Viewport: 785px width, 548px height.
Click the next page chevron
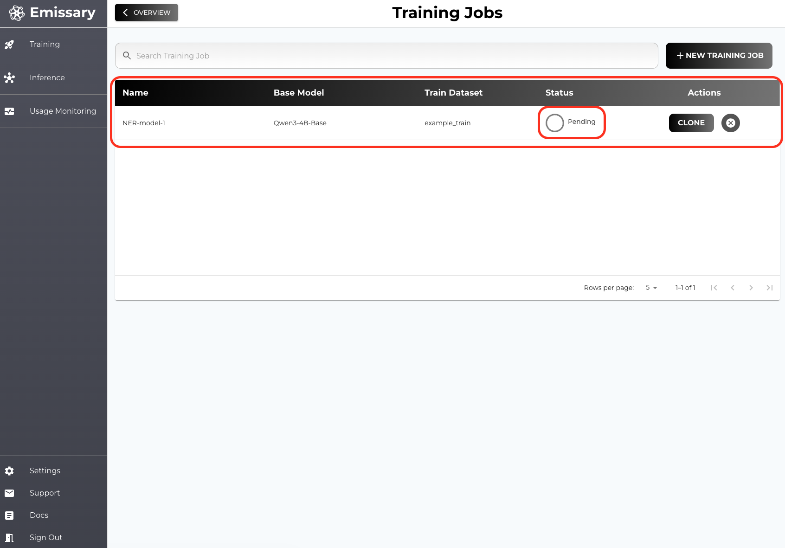tap(751, 288)
